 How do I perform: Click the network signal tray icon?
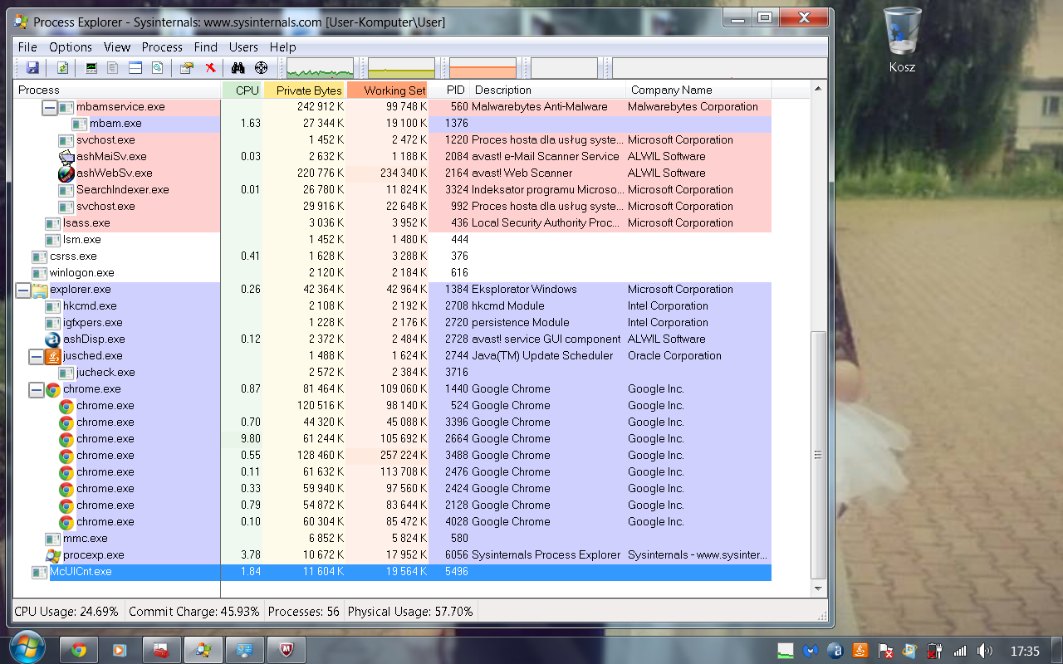tap(961, 651)
